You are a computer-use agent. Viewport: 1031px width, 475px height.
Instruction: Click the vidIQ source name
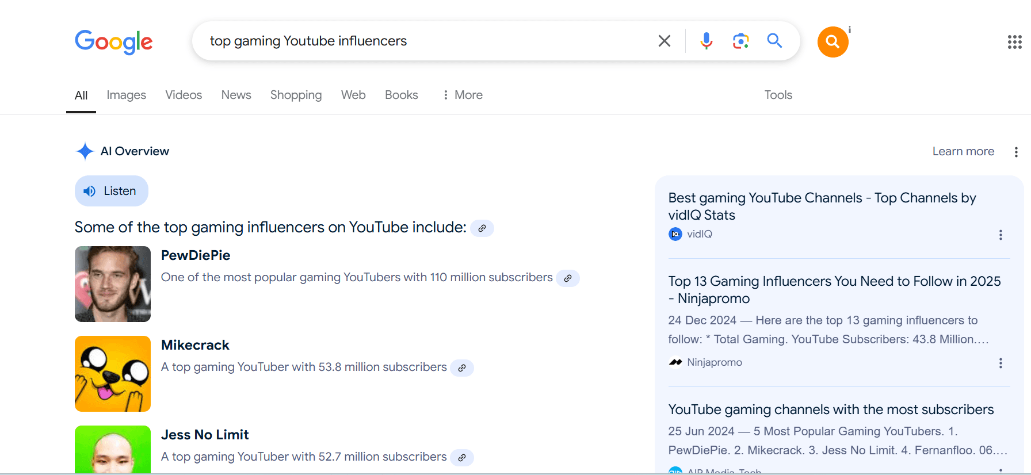[x=700, y=234]
